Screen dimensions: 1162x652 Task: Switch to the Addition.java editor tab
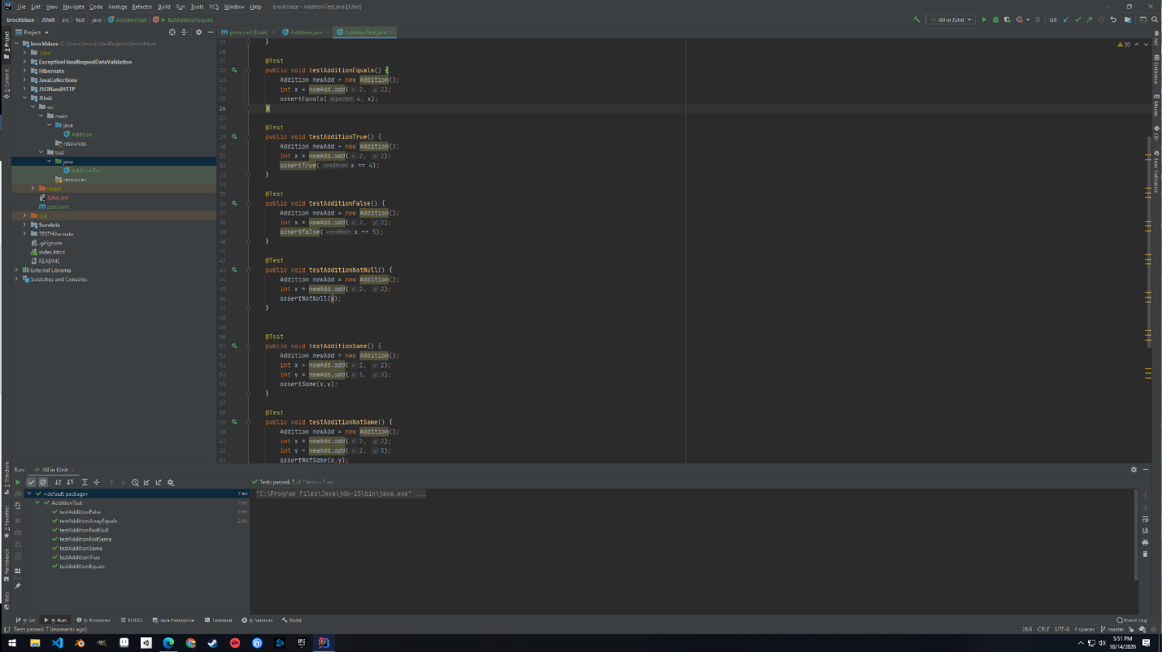306,33
